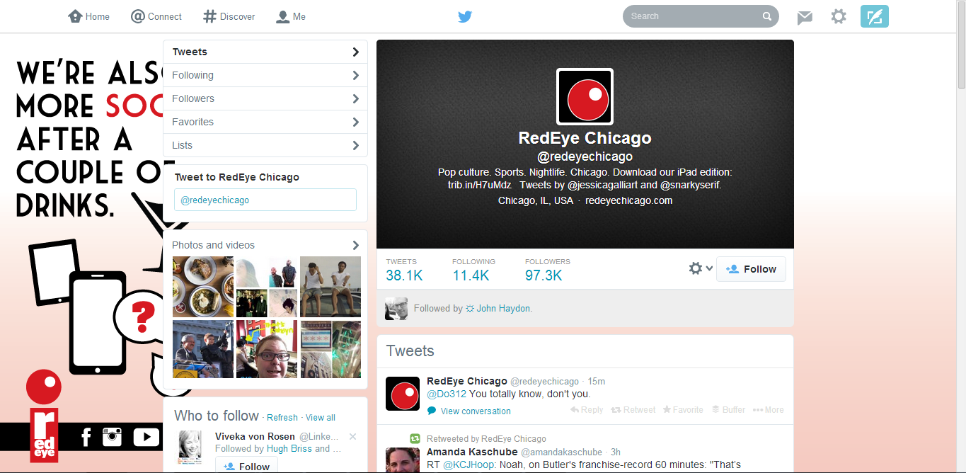Open the selfie with glasses thumbnail
The width and height of the screenshot is (966, 473).
click(x=267, y=349)
